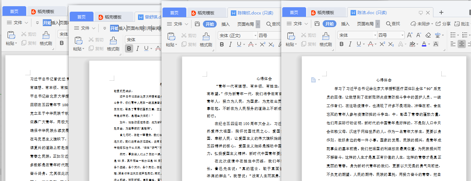Image resolution: width=471 pixels, height=181 pixels.
Task: Click the blue font color A in 陈洁.doc window
Action: [424, 44]
